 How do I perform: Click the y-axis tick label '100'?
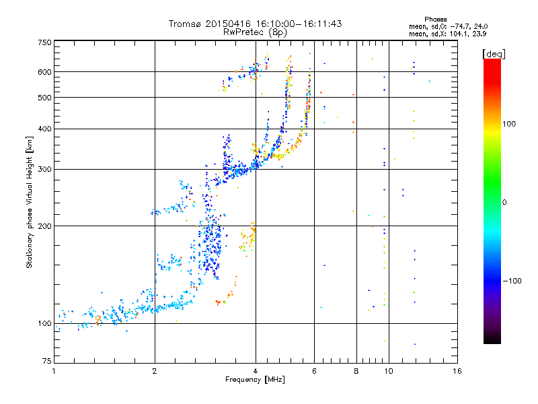44,324
